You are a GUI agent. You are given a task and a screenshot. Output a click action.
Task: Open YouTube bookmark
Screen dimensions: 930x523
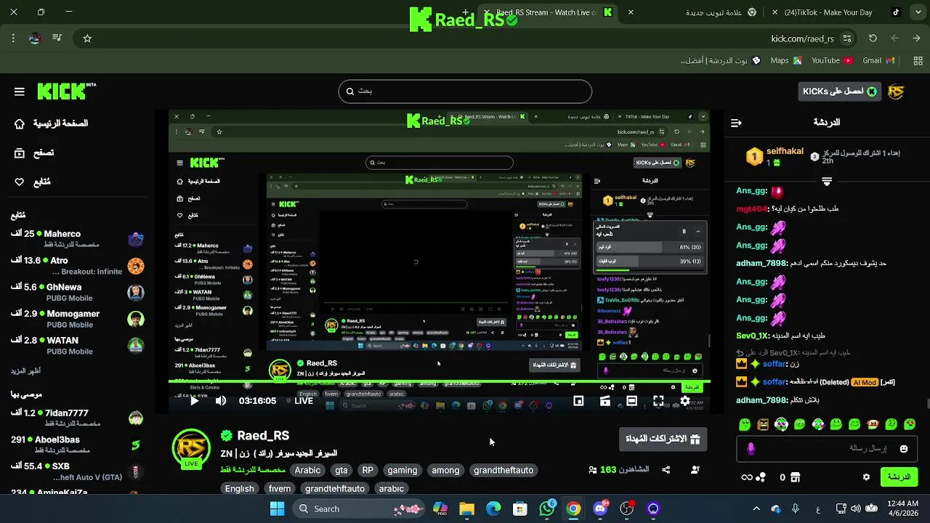[832, 61]
